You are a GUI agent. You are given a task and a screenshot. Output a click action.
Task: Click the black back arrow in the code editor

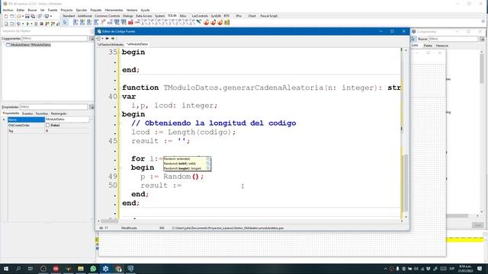point(107,39)
